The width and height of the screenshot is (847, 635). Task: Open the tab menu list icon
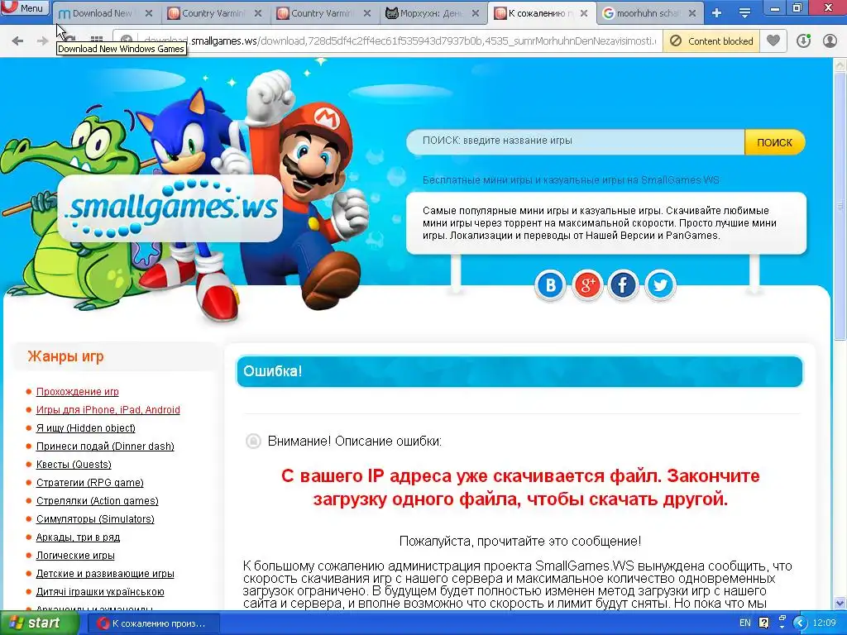coord(744,13)
